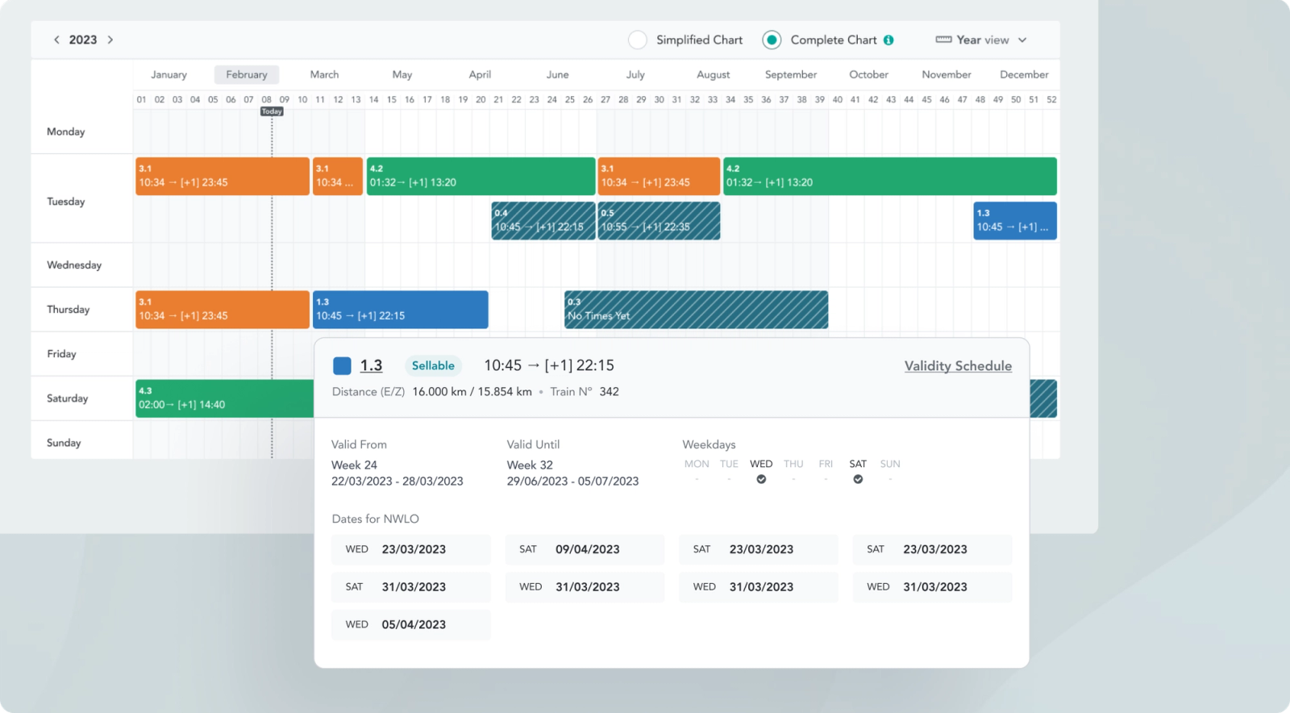1290x713 pixels.
Task: Click the SAT 09/04/2023 date chip
Action: click(x=585, y=549)
